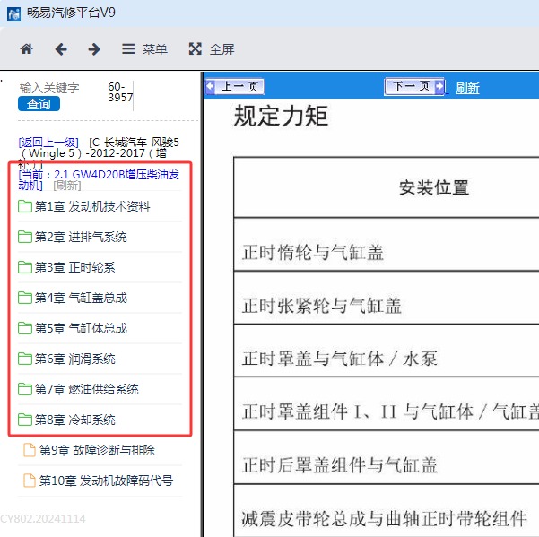Select the 正时惰轮与气缸盖 table row
This screenshot has height=537, width=539.
(x=387, y=245)
